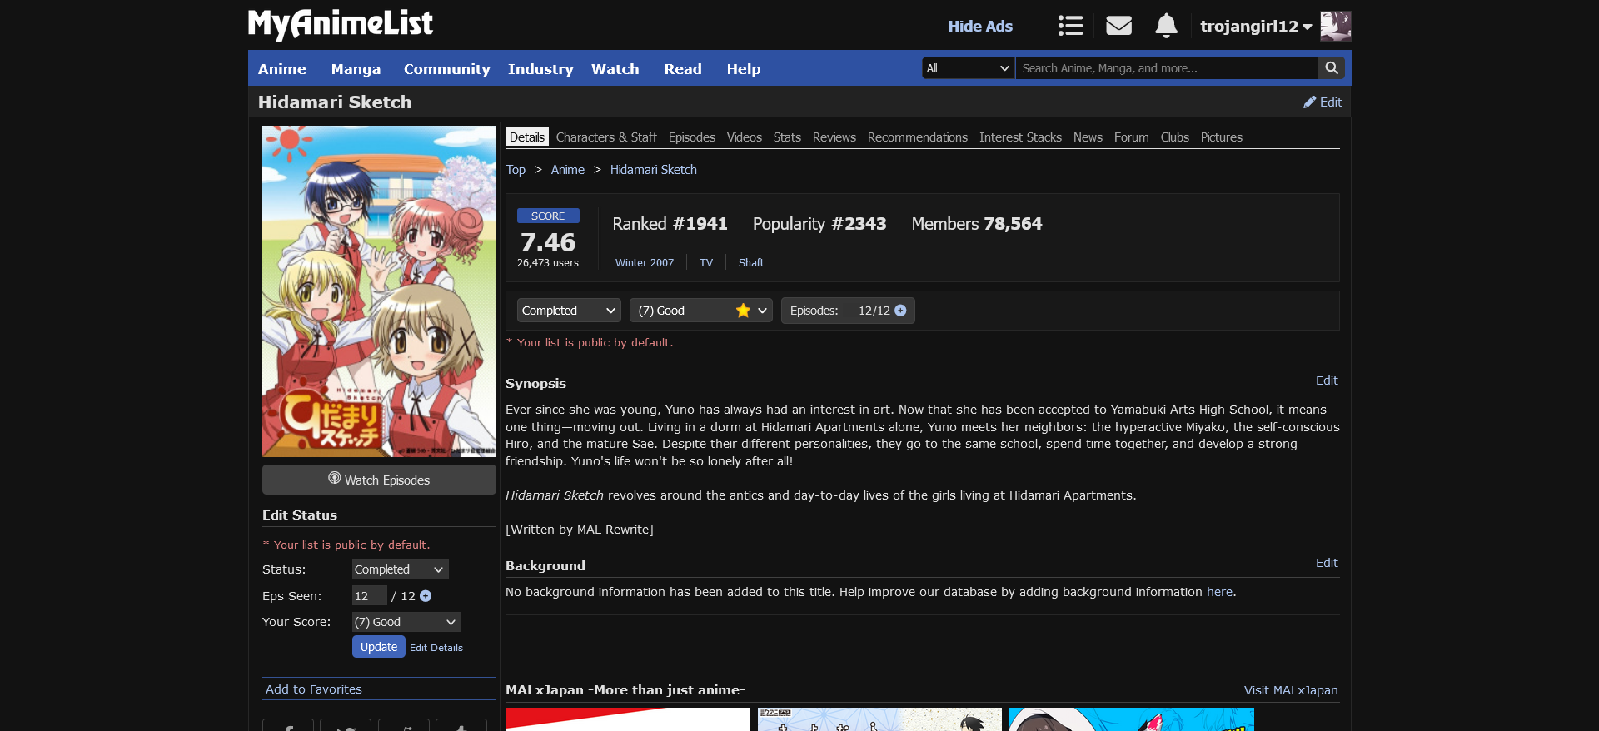Open sidebar Status Completed dropdown

(x=400, y=569)
